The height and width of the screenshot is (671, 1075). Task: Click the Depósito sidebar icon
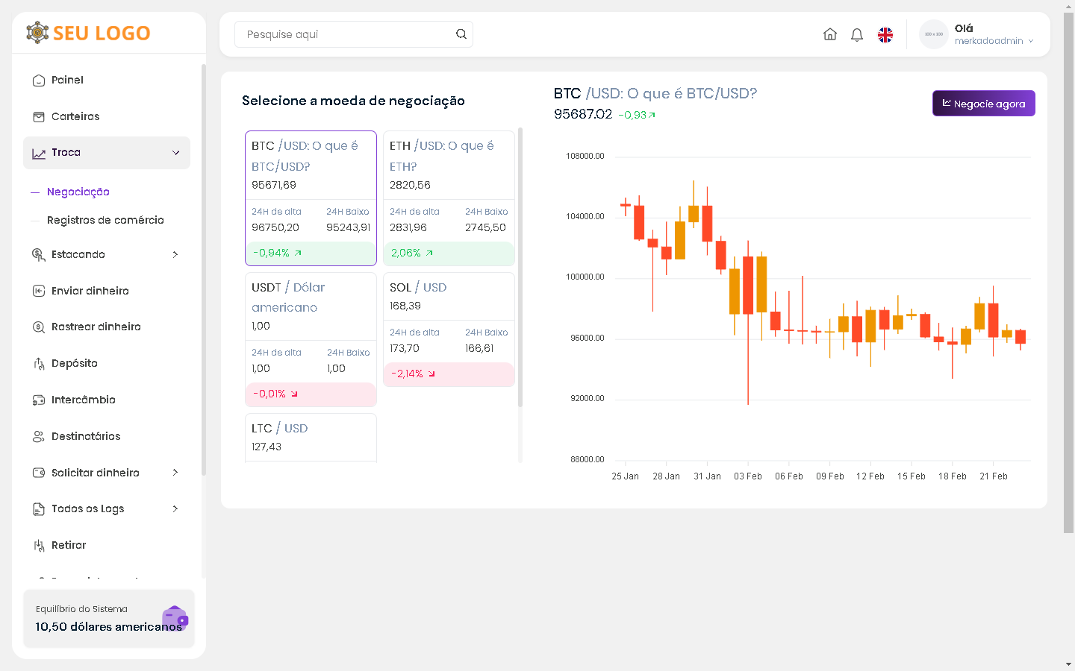[39, 364]
